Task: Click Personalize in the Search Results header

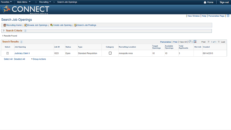Action: 165,42
